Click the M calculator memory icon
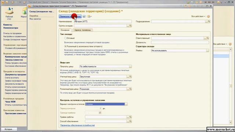235x132 pixels. coord(206,2)
